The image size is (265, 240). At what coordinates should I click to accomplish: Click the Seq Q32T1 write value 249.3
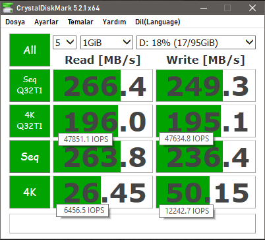coord(206,85)
